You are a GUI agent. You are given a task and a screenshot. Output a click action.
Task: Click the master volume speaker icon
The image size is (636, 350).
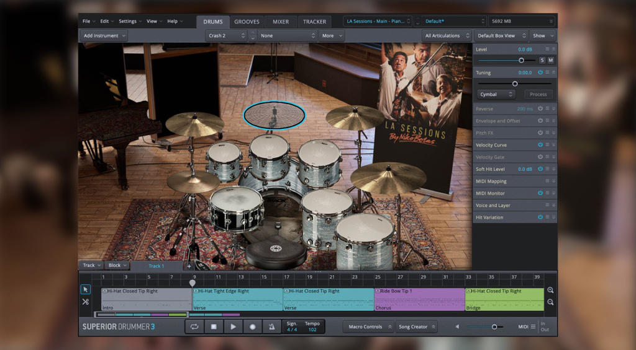[458, 326]
